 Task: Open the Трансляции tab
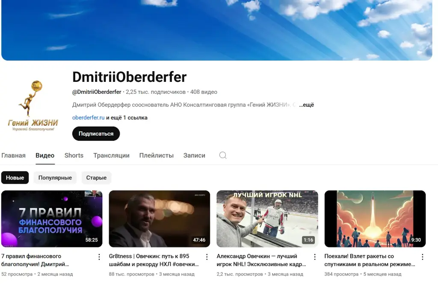coord(112,155)
